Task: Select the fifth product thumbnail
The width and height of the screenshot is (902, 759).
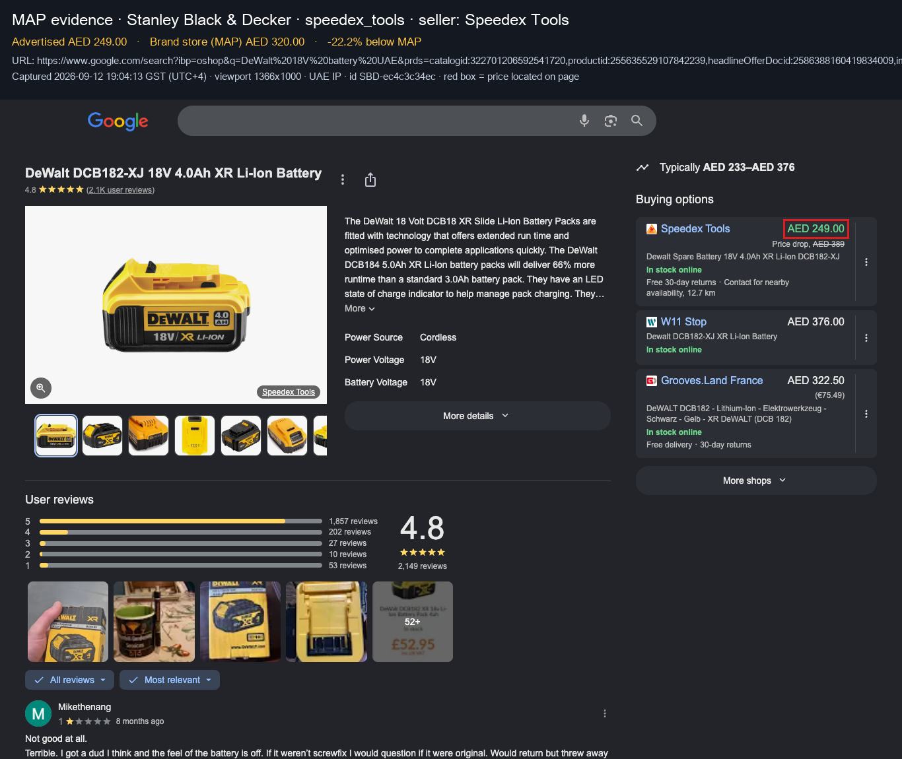Action: click(x=241, y=436)
